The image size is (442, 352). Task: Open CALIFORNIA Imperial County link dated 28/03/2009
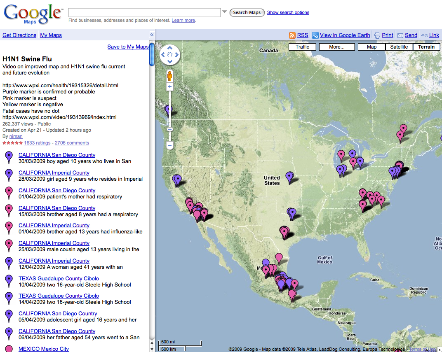coord(54,173)
